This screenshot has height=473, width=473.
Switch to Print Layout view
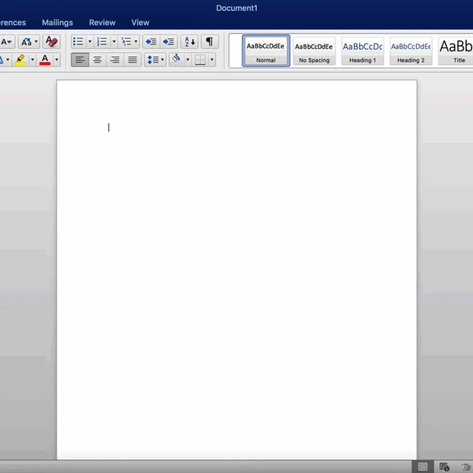(x=423, y=467)
